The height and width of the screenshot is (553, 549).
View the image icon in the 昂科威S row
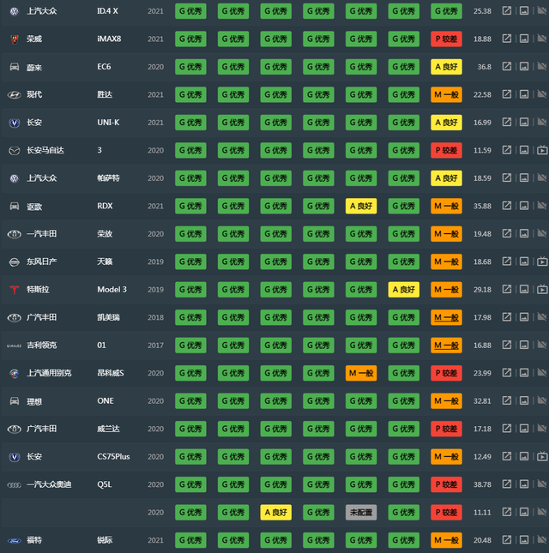coord(524,373)
